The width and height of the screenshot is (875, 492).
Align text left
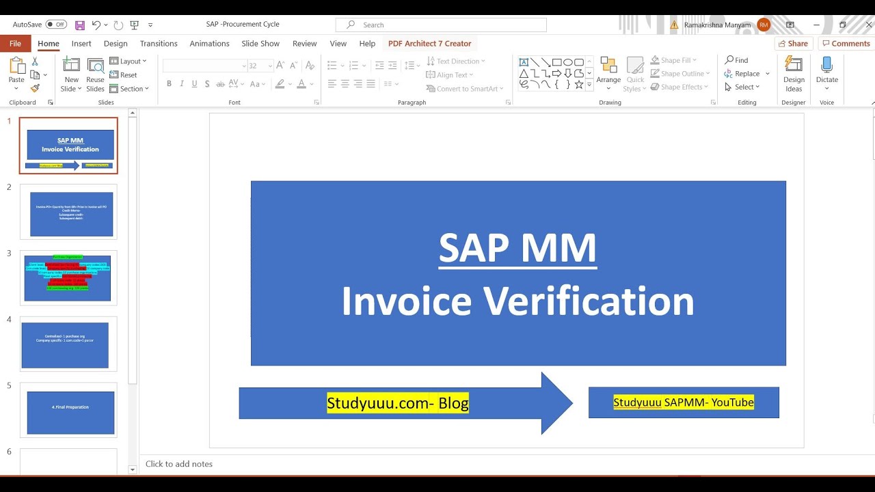(332, 84)
